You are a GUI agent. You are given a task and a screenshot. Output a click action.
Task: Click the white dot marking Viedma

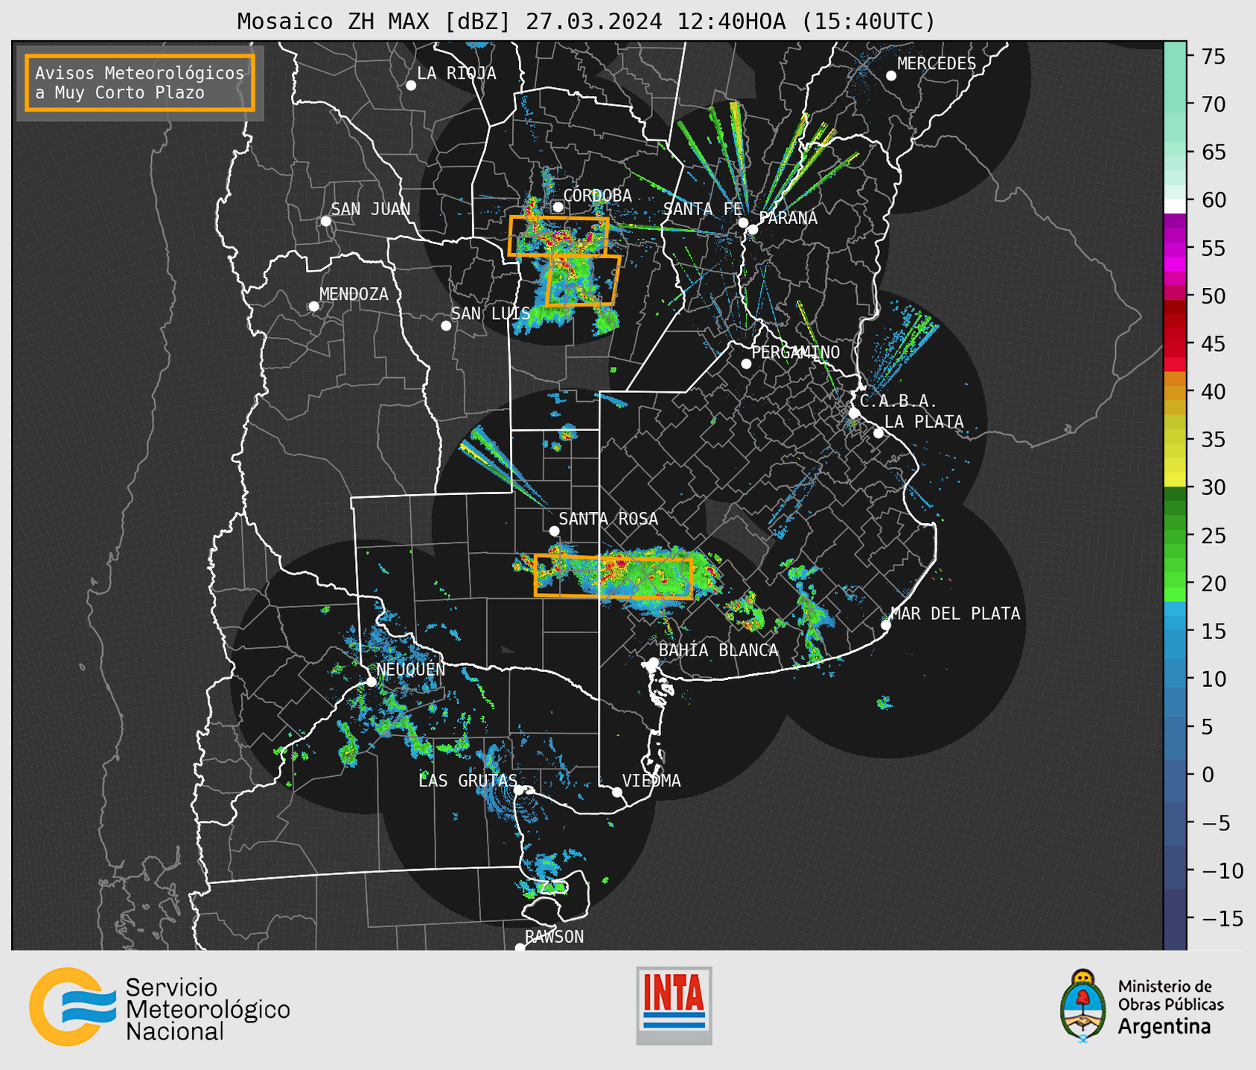[616, 792]
